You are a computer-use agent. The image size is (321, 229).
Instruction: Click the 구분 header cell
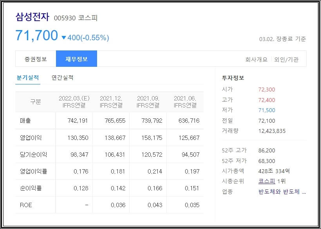35,102
